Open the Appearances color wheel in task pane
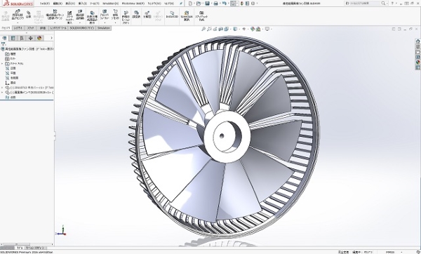The width and height of the screenshot is (421, 254). pos(417,62)
